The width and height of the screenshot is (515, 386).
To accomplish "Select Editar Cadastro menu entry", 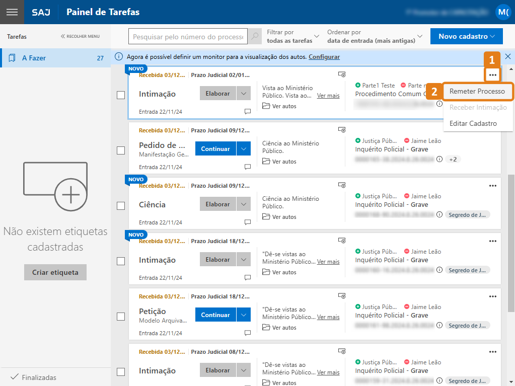I will point(473,123).
